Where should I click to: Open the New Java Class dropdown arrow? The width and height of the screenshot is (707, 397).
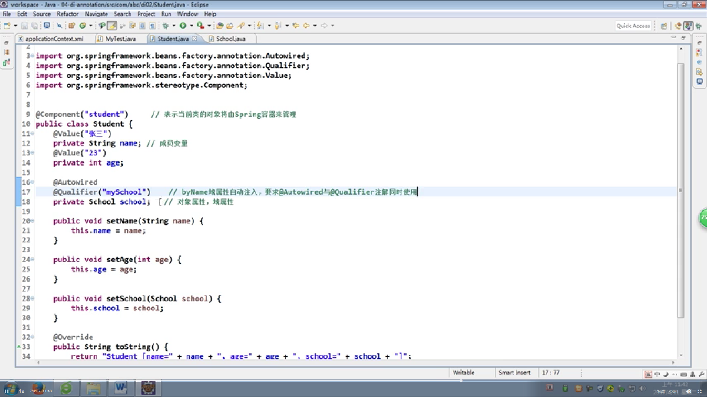(91, 26)
